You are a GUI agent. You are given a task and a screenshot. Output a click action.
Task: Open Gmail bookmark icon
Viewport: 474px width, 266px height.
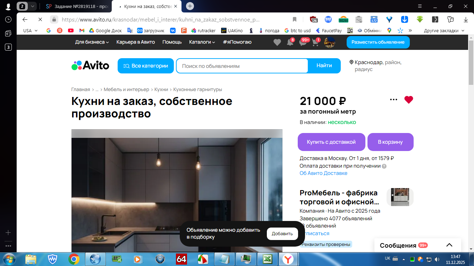(82, 30)
